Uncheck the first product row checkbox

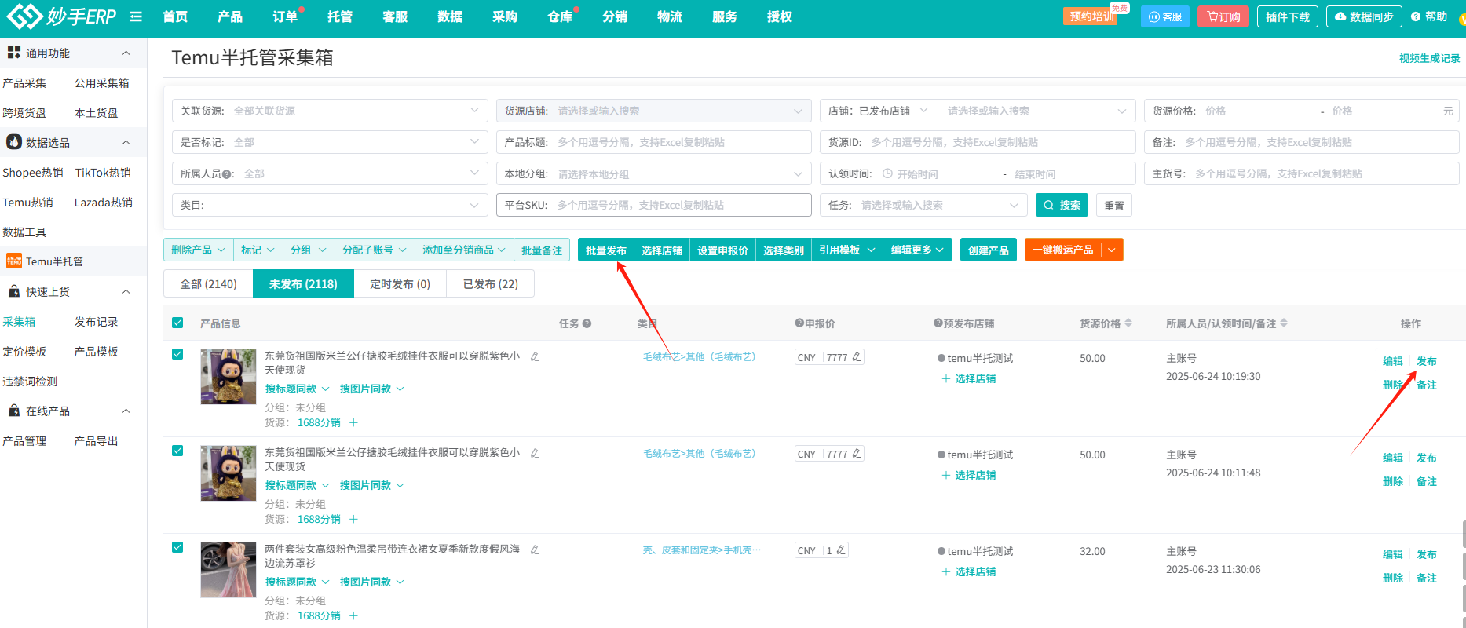177,354
